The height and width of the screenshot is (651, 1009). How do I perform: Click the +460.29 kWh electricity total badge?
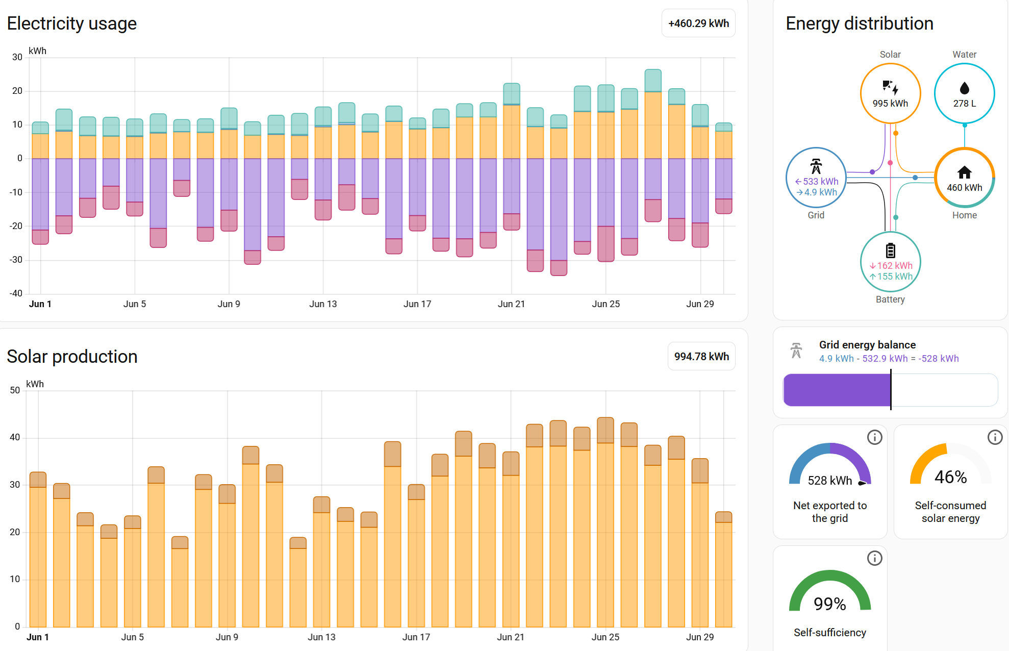pos(698,23)
